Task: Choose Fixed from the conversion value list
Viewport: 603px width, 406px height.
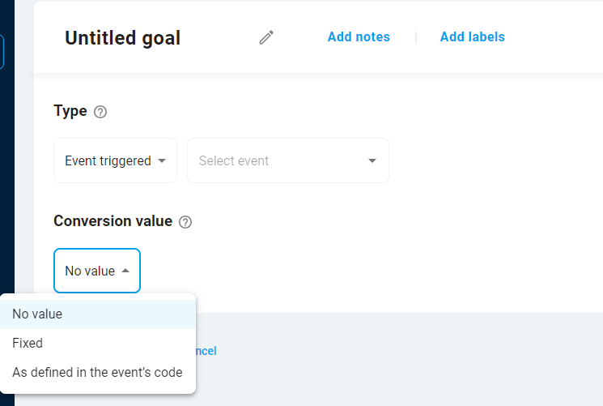Action: pos(28,343)
